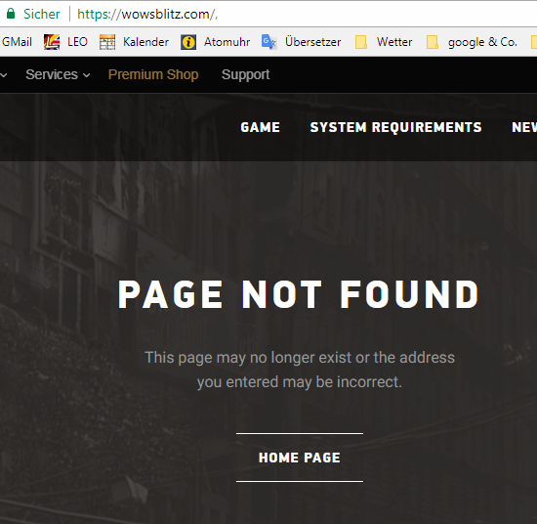This screenshot has width=537, height=524.
Task: Click the cut-off folder icon after google & Co.
Action: (x=534, y=42)
